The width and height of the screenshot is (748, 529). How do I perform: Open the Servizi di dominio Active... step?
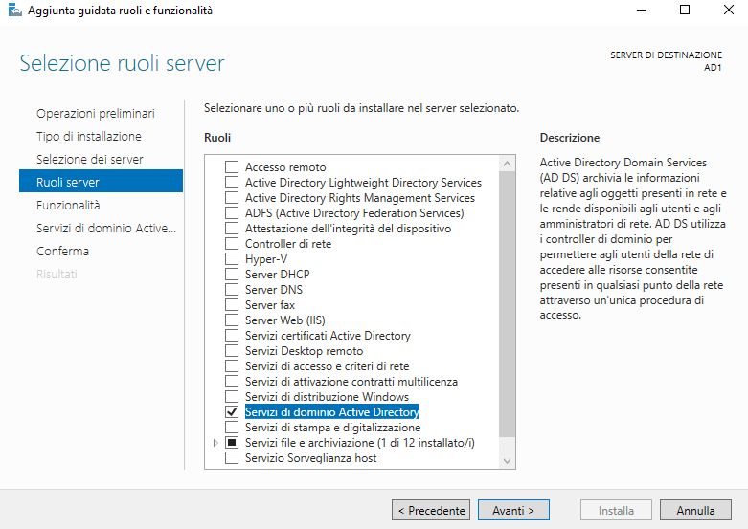pyautogui.click(x=106, y=229)
